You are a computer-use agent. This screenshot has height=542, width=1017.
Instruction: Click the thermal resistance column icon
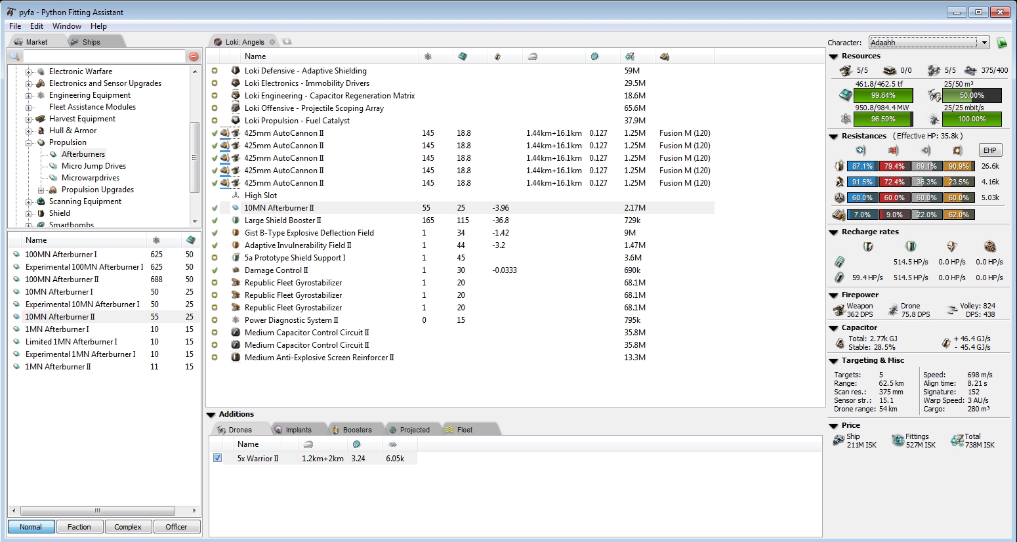pos(892,150)
